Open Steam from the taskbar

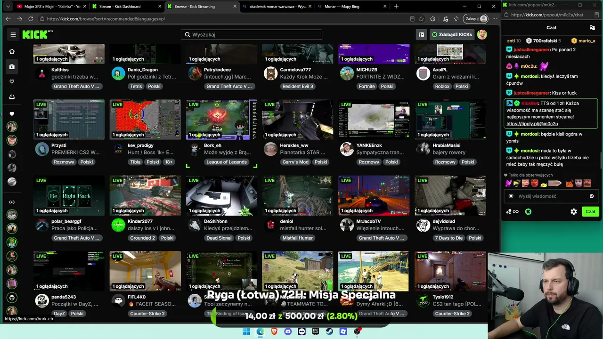point(329,331)
